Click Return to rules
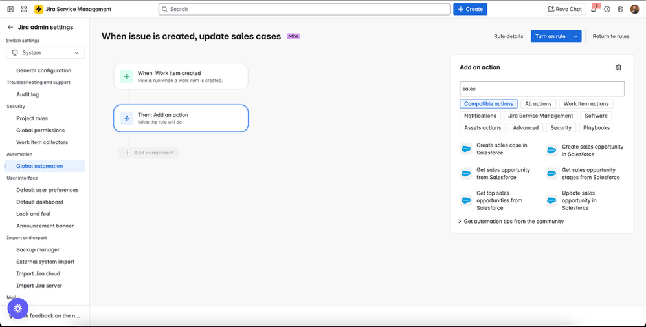Screen dimensions: 646x327 point(610,36)
